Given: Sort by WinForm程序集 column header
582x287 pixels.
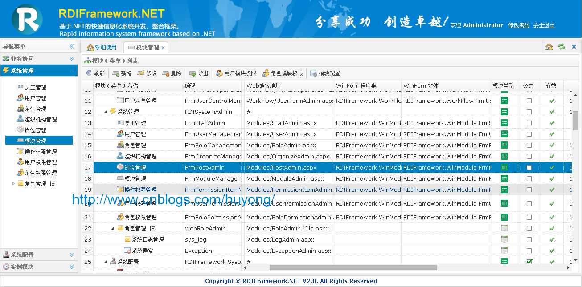Looking at the screenshot, I should pyautogui.click(x=368, y=85).
